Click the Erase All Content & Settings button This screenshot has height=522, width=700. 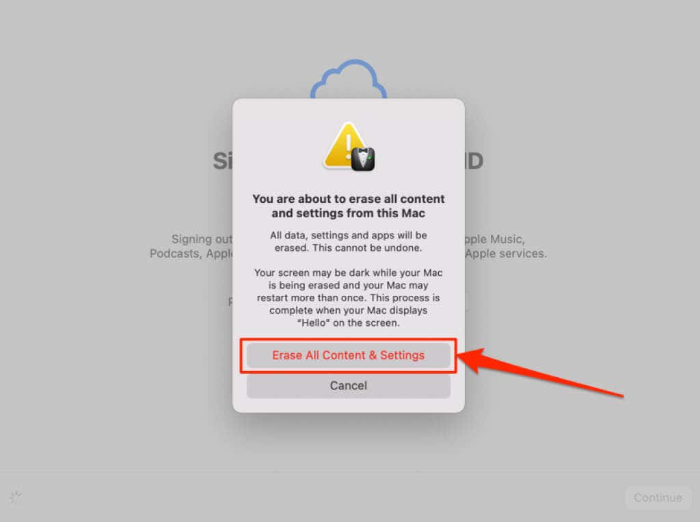click(348, 355)
